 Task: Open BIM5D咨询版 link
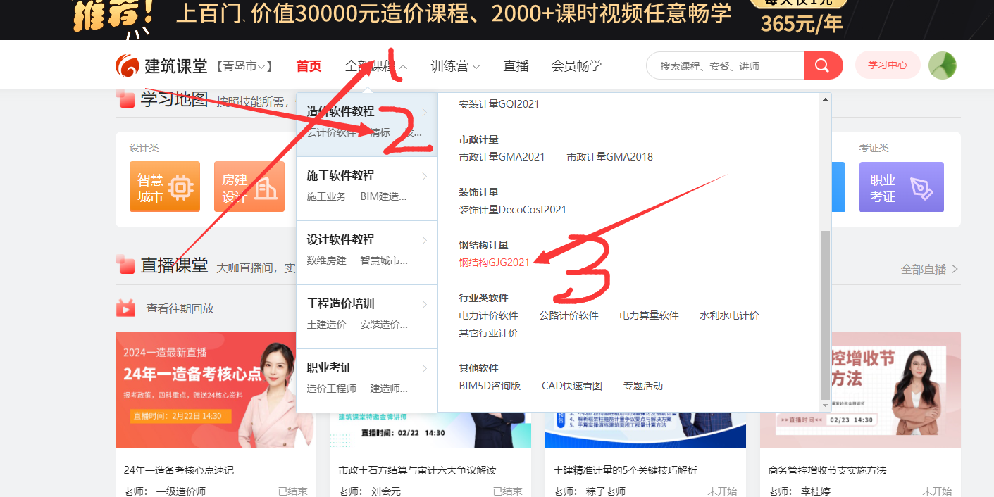(x=490, y=386)
